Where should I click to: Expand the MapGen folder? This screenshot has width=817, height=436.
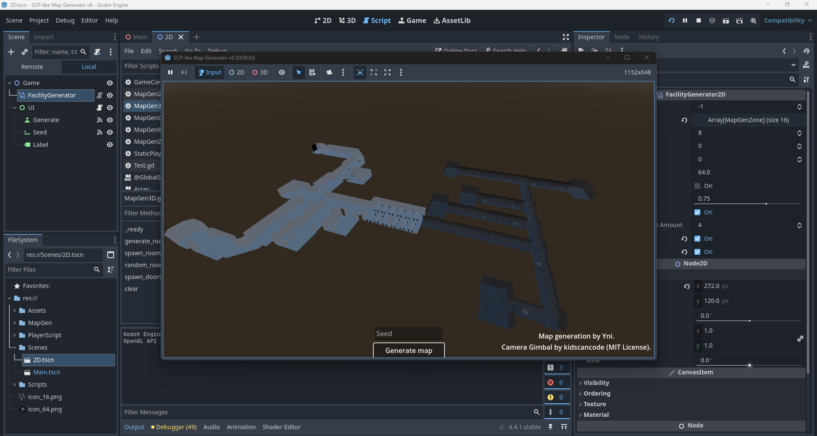[x=14, y=323]
